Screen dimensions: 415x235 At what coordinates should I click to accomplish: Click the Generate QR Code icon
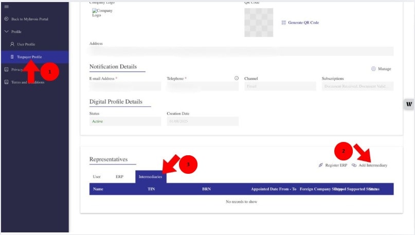click(283, 23)
